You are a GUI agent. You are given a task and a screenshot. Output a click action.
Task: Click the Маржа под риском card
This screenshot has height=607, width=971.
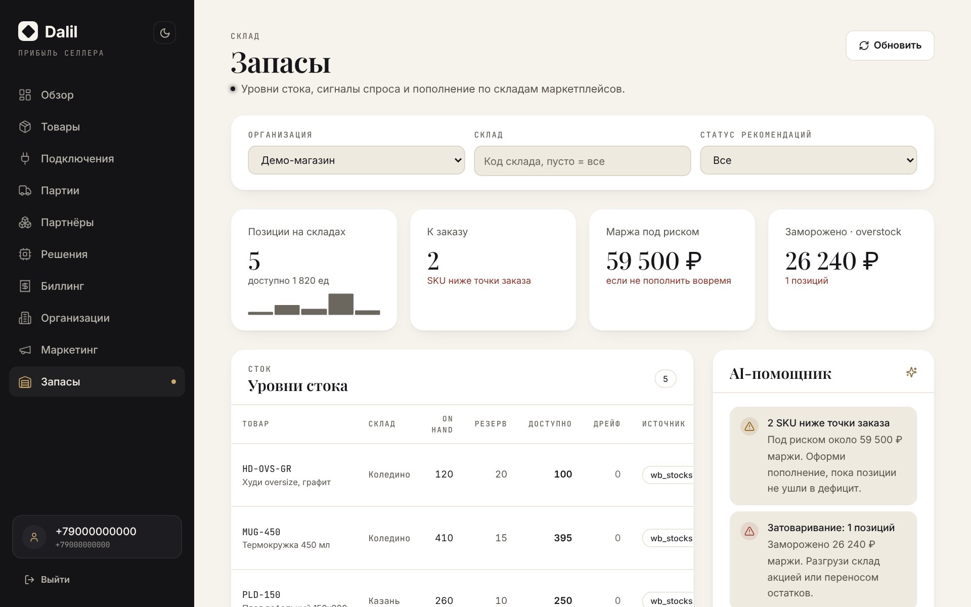672,270
